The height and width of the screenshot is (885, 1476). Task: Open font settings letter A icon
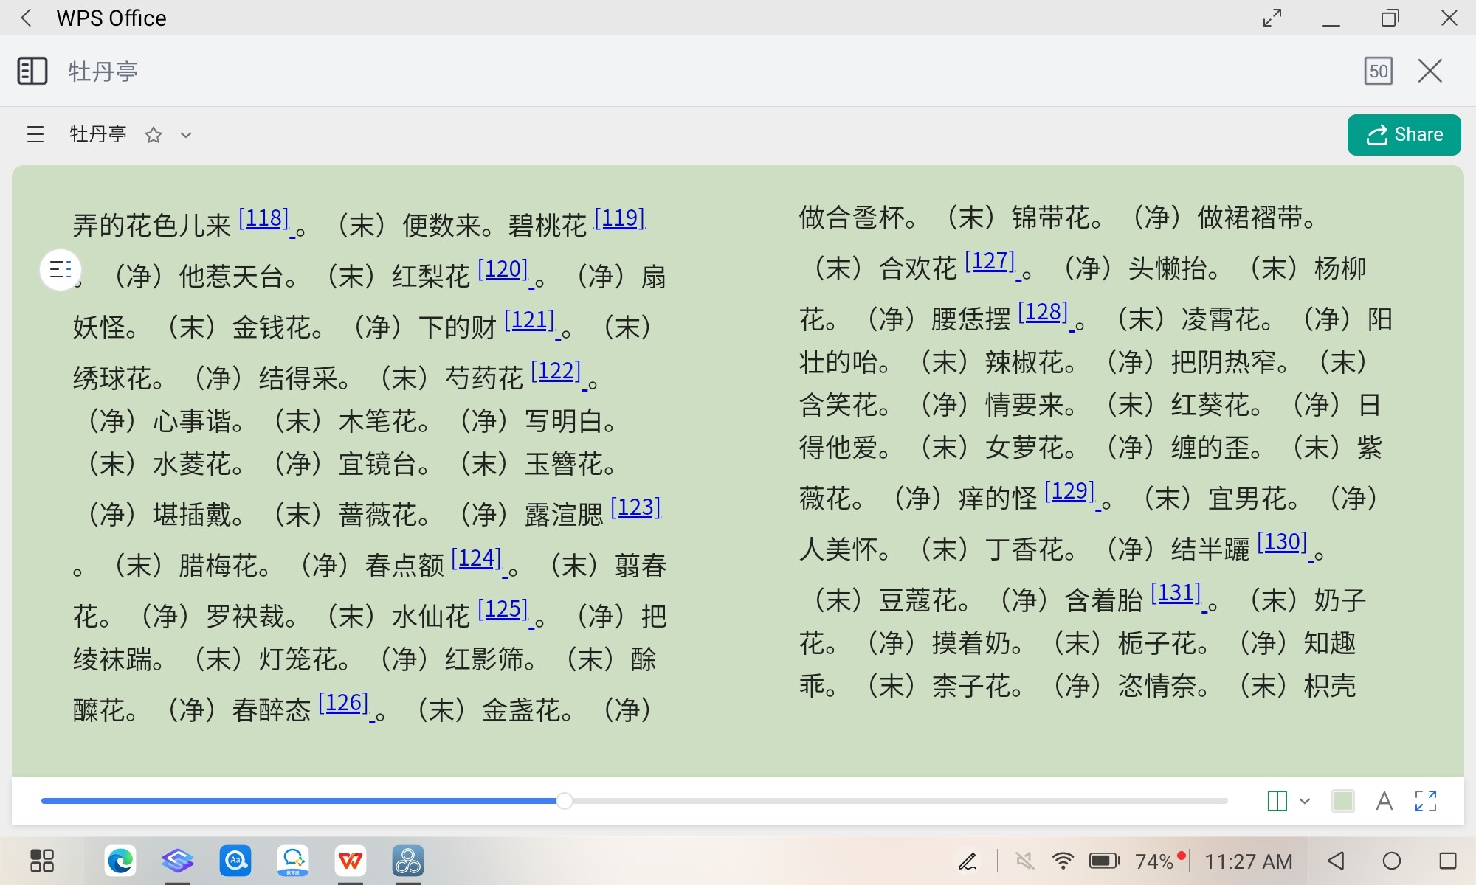tap(1384, 801)
